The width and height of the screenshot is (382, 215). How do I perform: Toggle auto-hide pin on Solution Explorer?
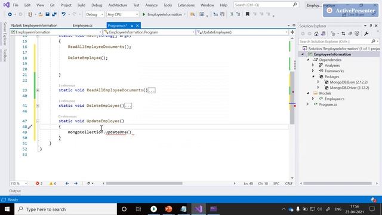click(x=371, y=26)
